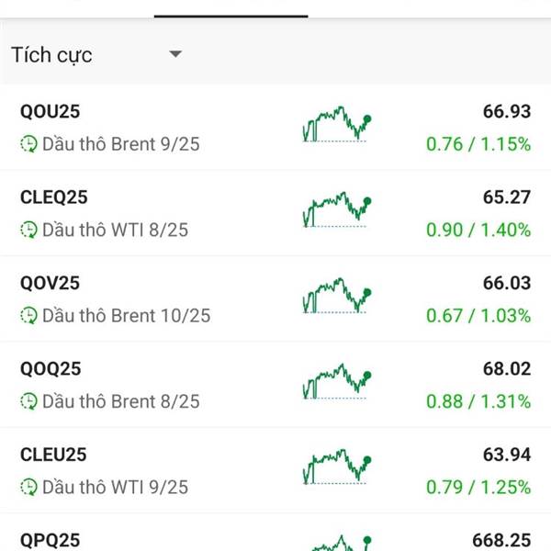Click the 0.88 / 1.31% change value
Image resolution: width=551 pixels, height=551 pixels.
click(478, 401)
